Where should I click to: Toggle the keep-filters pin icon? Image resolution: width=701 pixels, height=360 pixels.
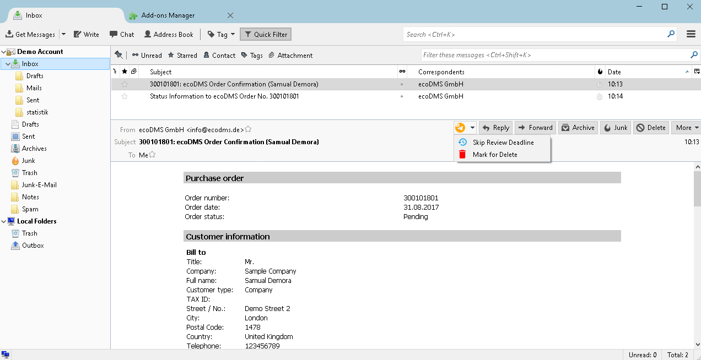pyautogui.click(x=118, y=55)
